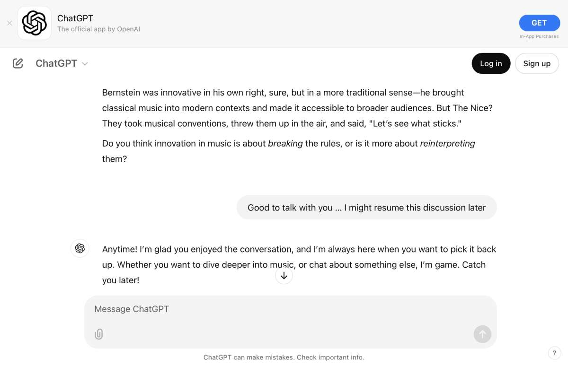Open the ChatGPT app title in the banner

75,18
